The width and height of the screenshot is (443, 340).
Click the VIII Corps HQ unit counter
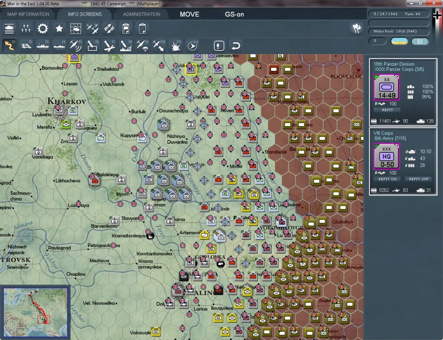386,156
